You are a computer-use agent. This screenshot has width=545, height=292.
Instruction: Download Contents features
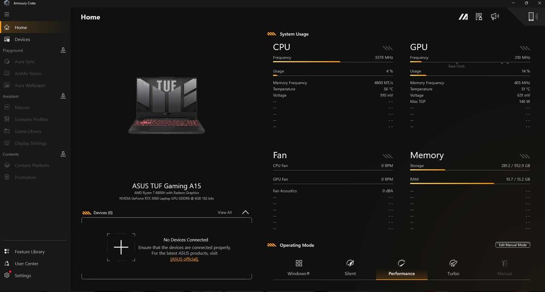63,154
